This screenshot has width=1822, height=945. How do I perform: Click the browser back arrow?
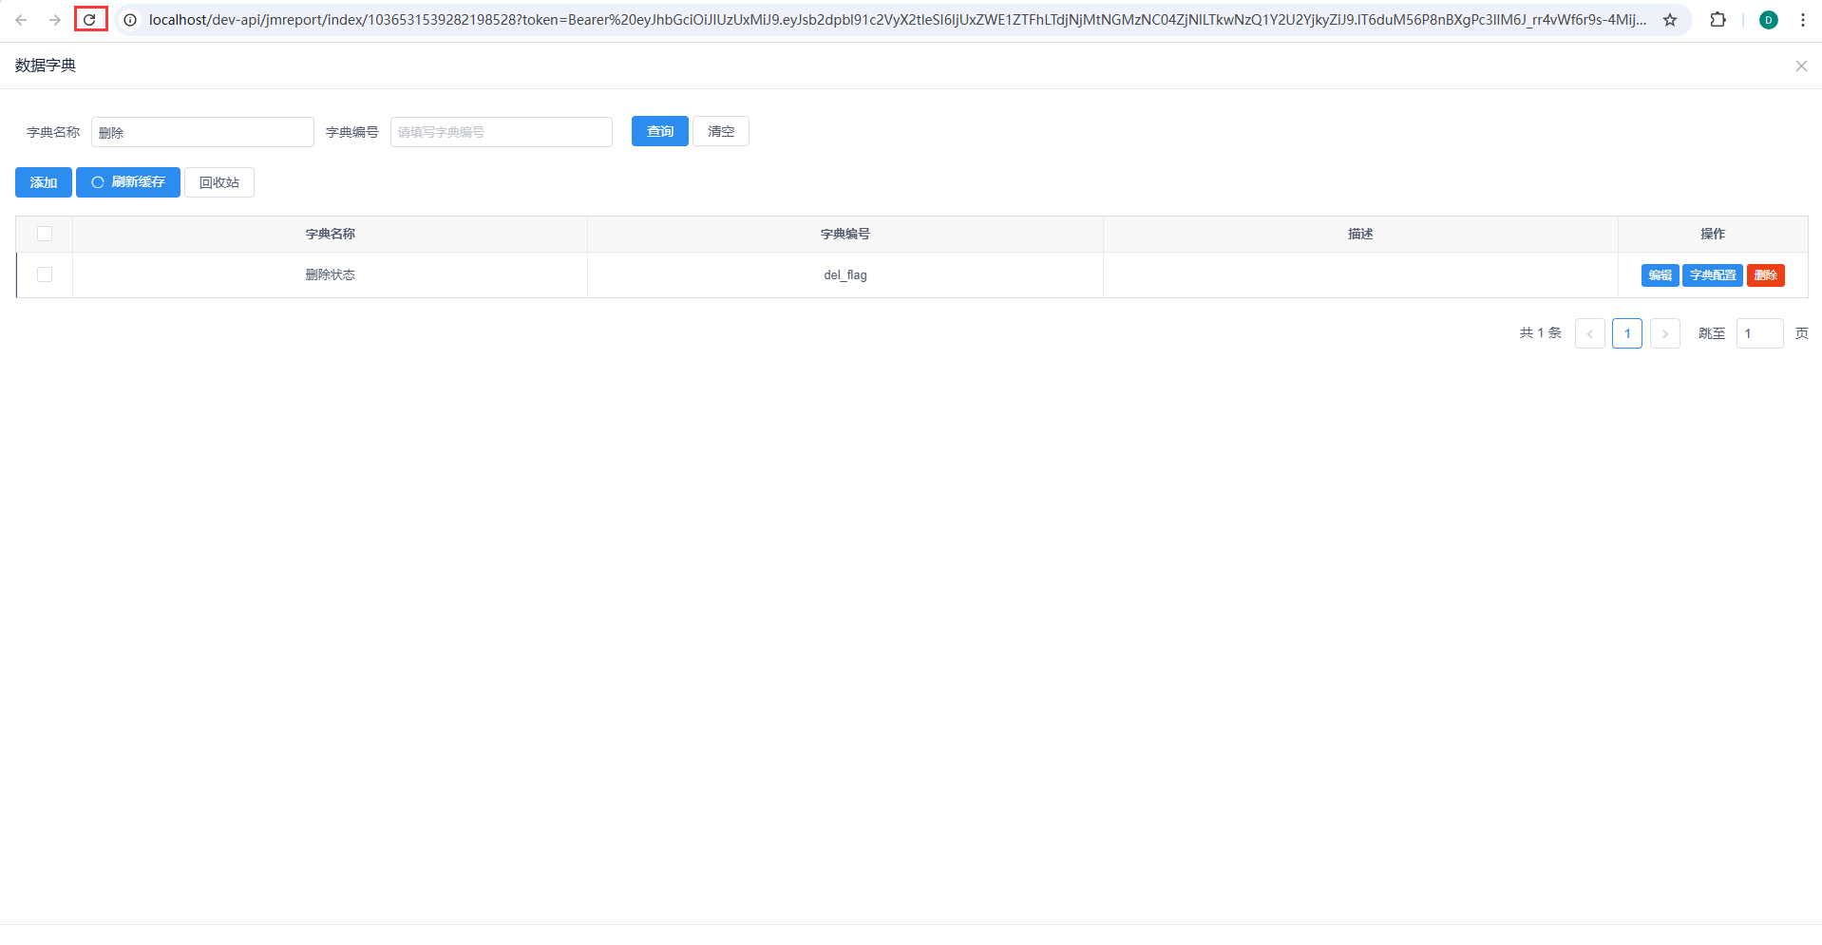click(21, 20)
